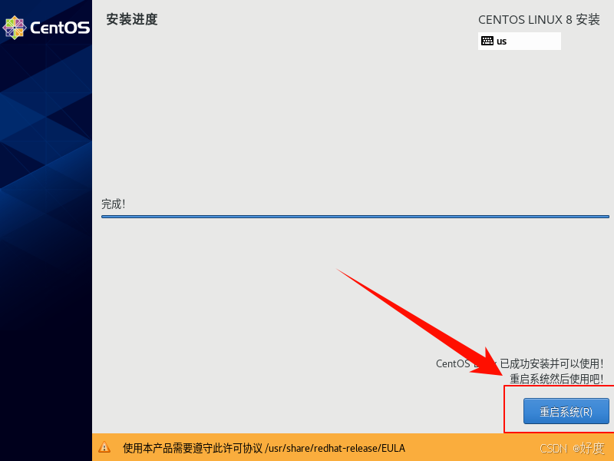Click the 安装进度 heading
This screenshot has width=614, height=461.
pyautogui.click(x=132, y=19)
